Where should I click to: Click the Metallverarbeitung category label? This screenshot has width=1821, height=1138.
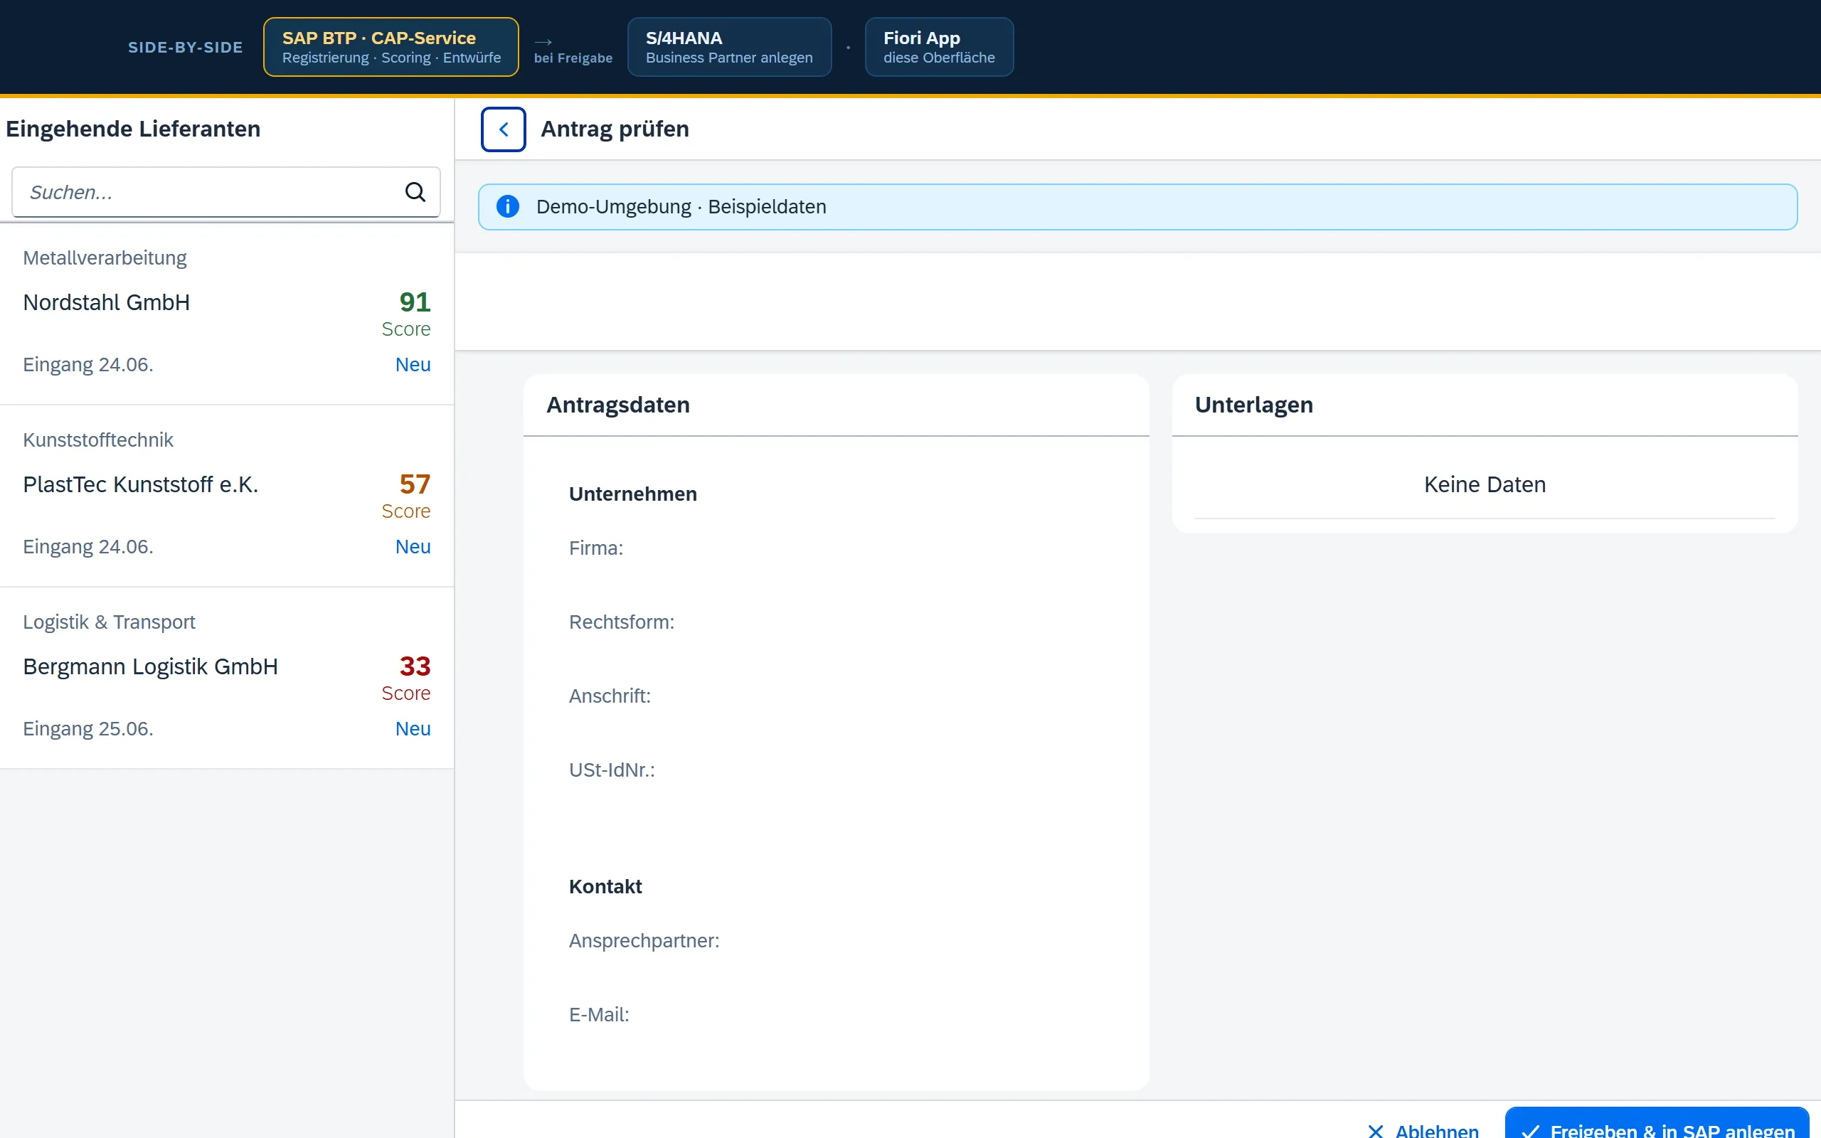(105, 257)
